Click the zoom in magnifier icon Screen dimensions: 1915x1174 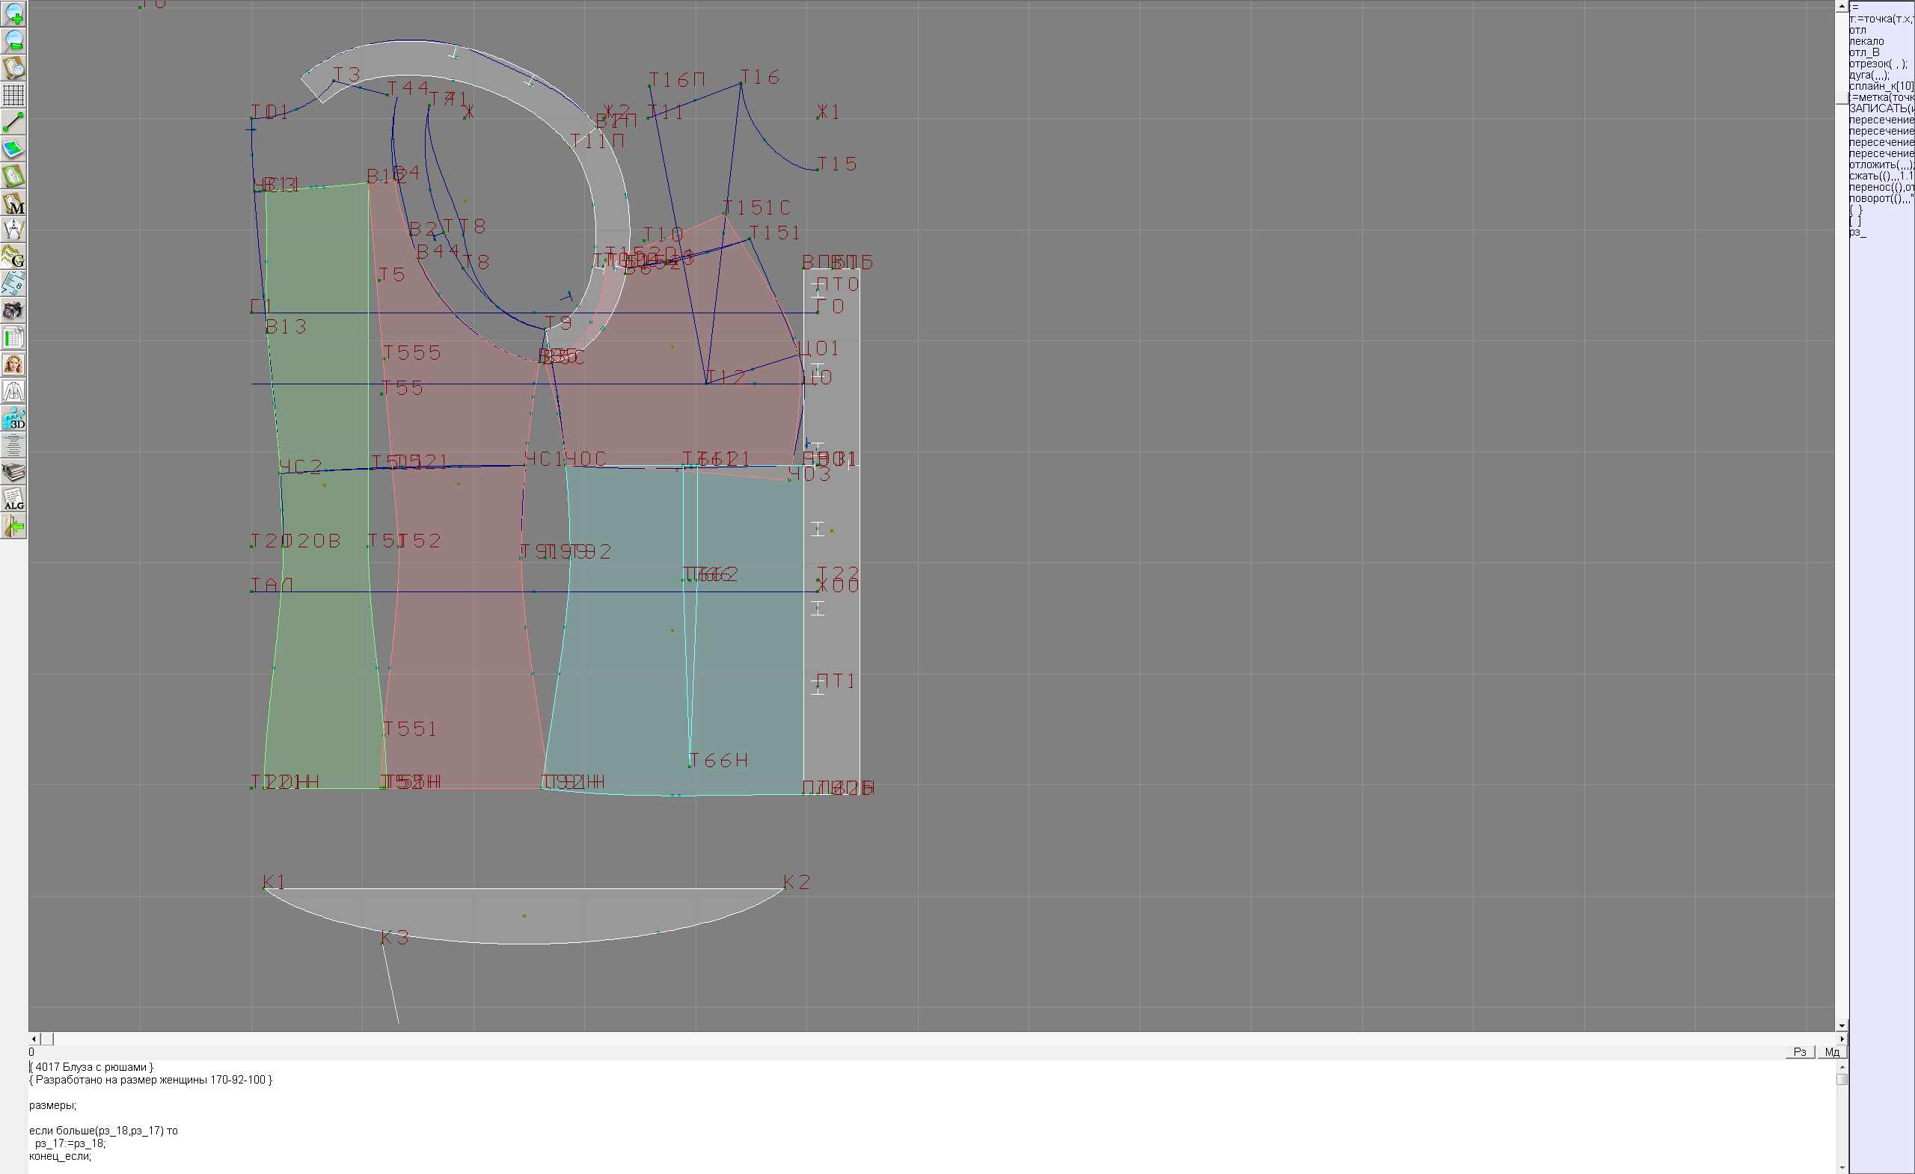click(x=13, y=14)
